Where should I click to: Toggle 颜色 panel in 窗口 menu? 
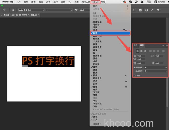pos(110,87)
